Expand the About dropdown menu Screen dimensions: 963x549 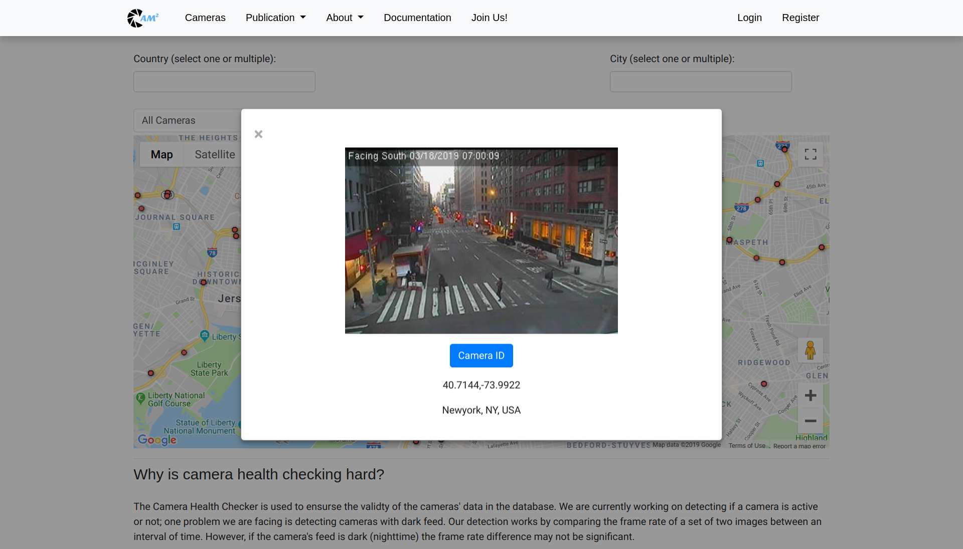click(x=345, y=18)
